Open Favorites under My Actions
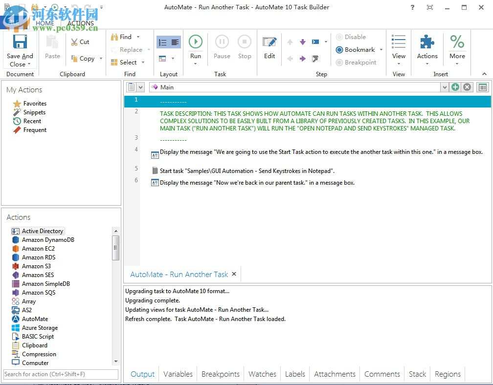Image resolution: width=493 pixels, height=385 pixels. (x=35, y=104)
